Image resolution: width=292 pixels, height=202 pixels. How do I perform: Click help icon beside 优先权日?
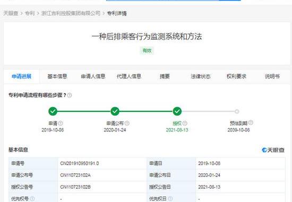pyautogui.click(x=170, y=199)
